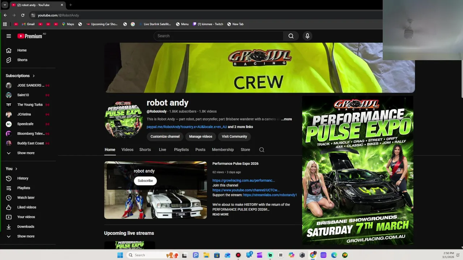Viewport: 463px width, 260px height.
Task: Click the Manage videos button
Action: (x=200, y=136)
